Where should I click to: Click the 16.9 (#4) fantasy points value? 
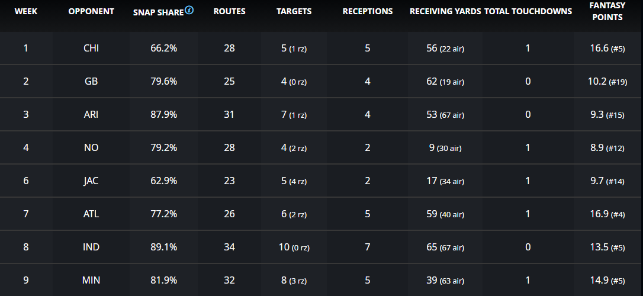point(607,214)
